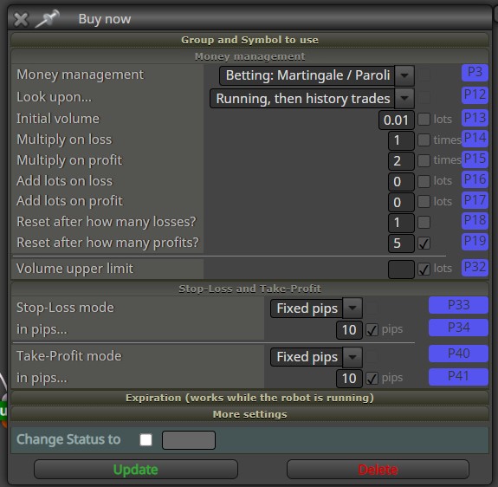
Task: Click the P18 parameter tag
Action: 475,220
